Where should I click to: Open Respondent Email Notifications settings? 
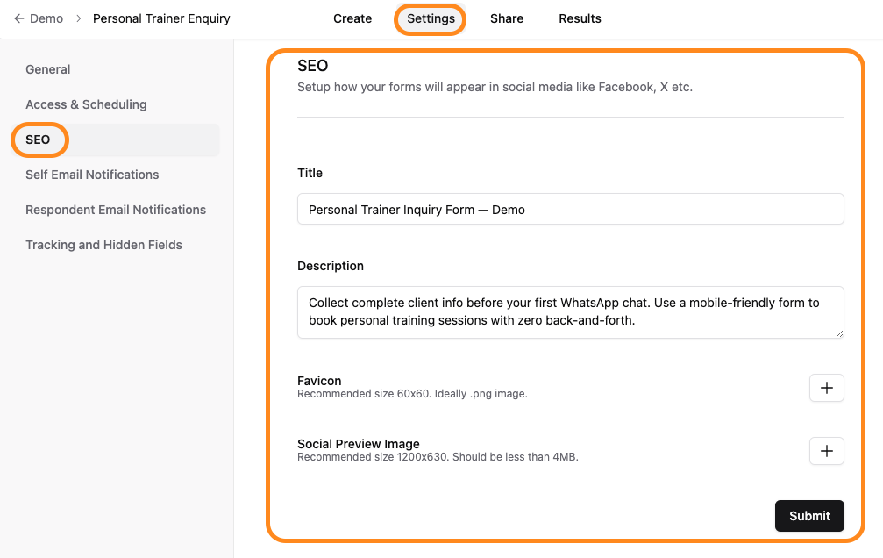(116, 210)
